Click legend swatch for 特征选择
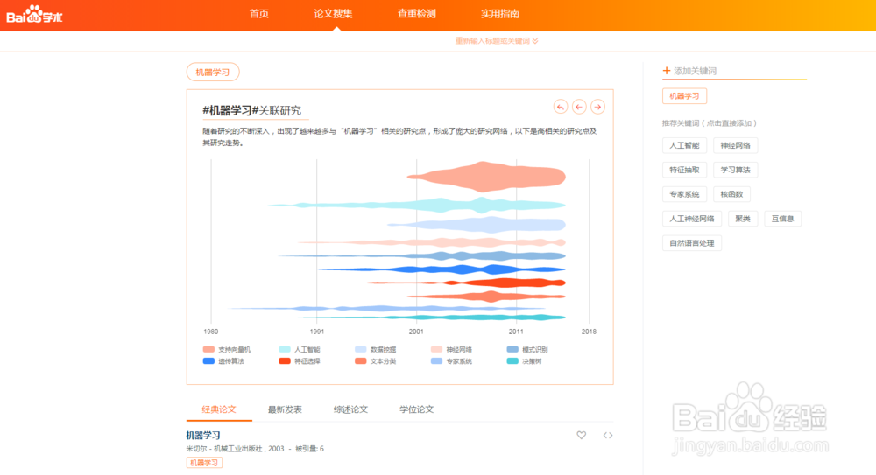The height and width of the screenshot is (475, 876). pos(285,361)
